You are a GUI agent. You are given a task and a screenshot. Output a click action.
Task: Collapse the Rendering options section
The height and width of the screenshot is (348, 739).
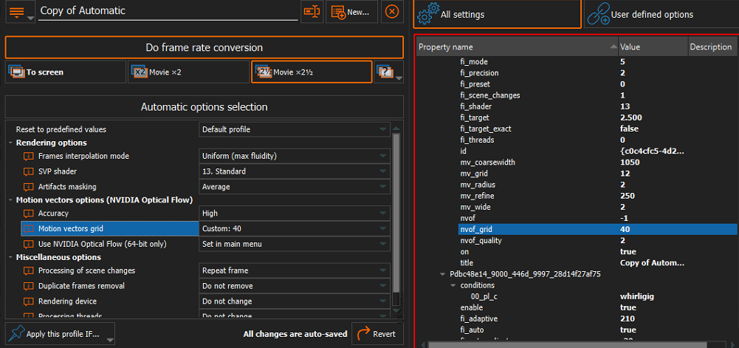pyautogui.click(x=11, y=143)
